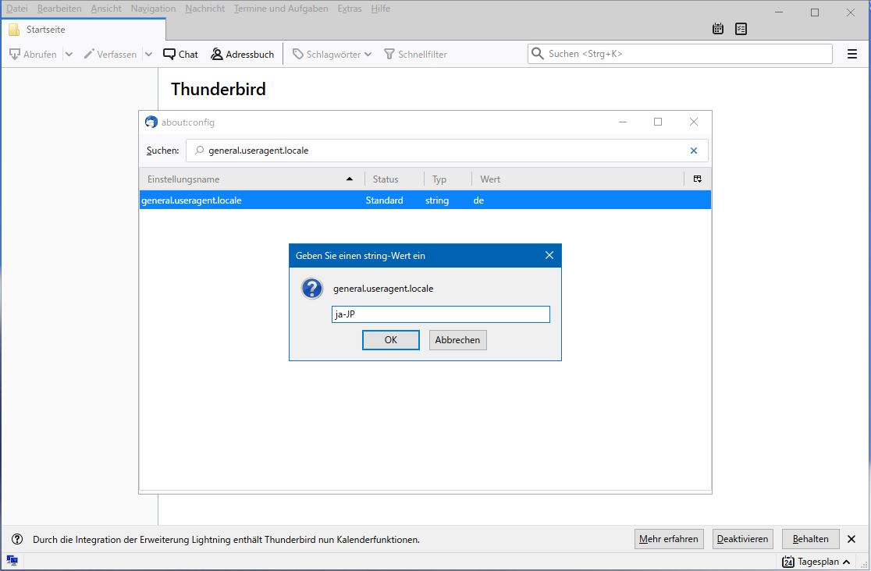Open the Adressbuch address book
Viewport: 871px width, 571px height.
[242, 54]
